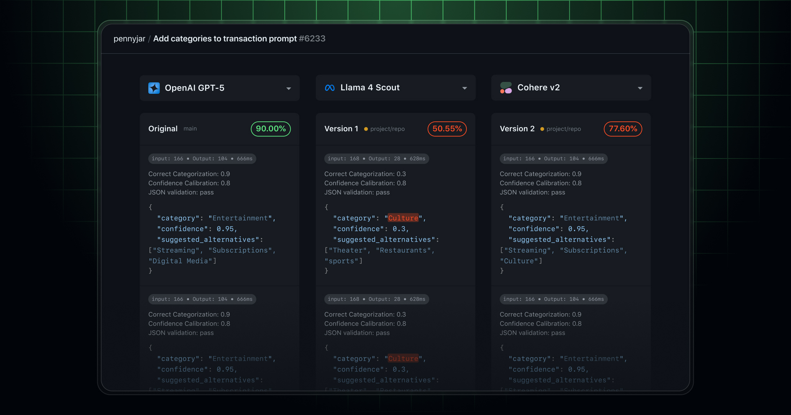
Task: Open the Llama 4 Scout model dropdown
Action: pos(464,88)
